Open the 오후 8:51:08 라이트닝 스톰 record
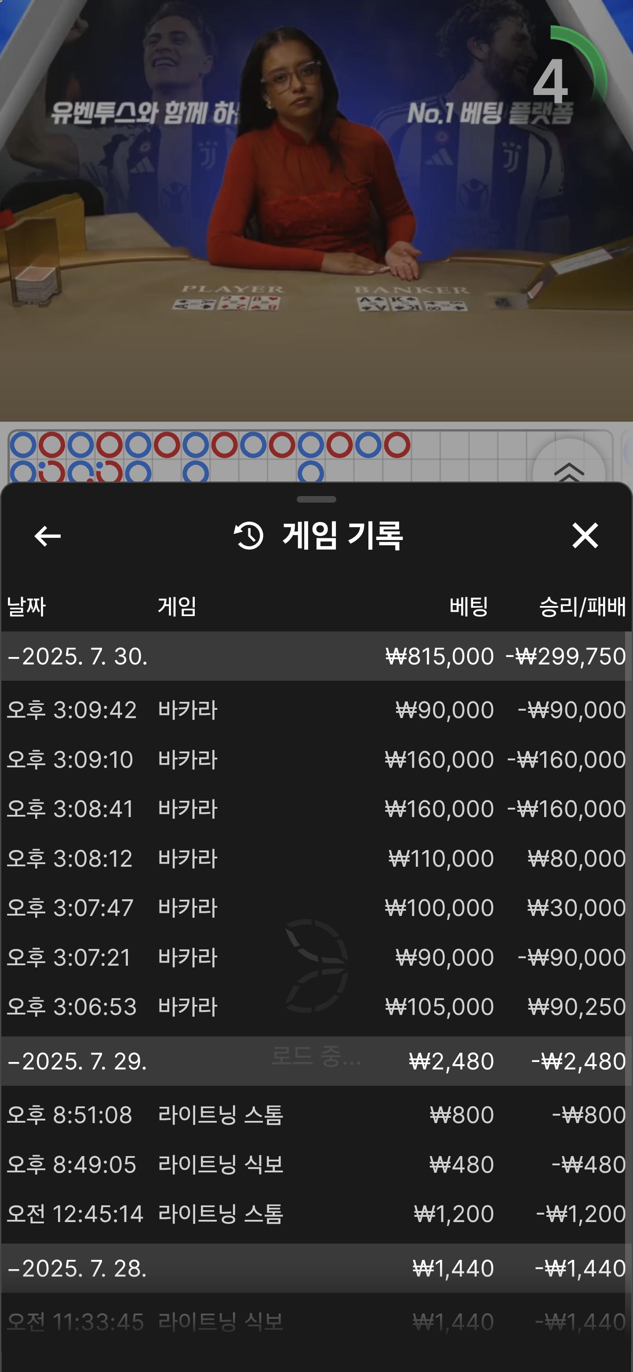The image size is (633, 1372). click(x=316, y=1115)
